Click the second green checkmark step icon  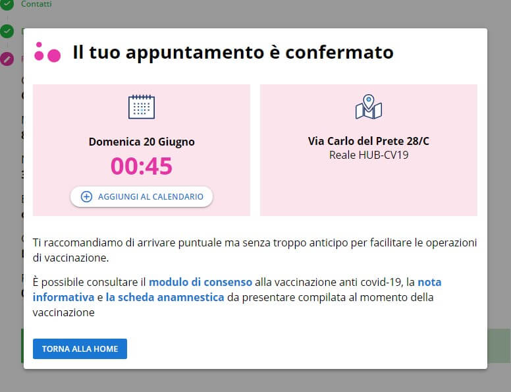(x=7, y=31)
